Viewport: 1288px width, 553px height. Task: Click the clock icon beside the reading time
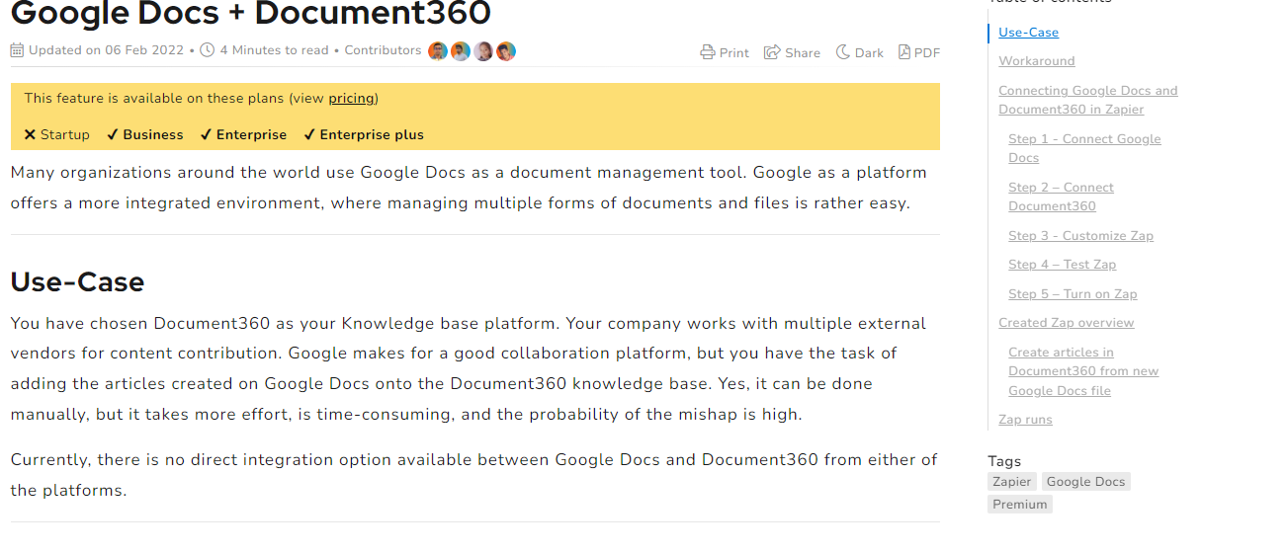coord(208,50)
